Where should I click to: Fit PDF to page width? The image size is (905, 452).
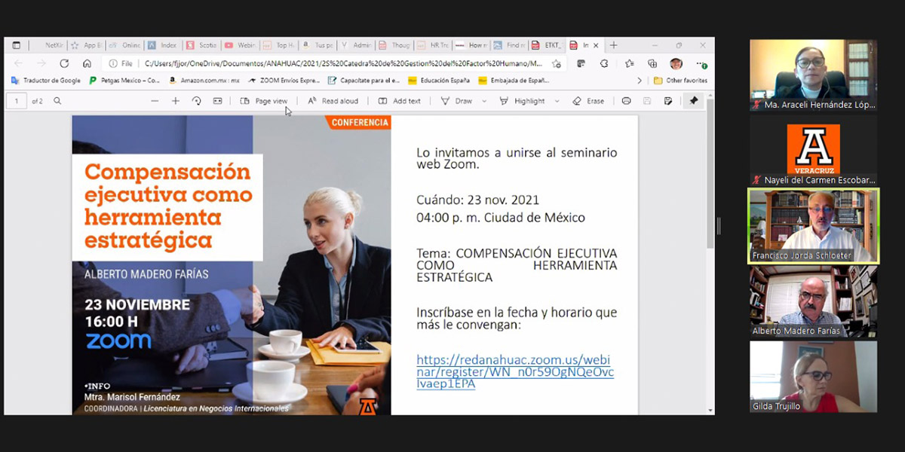(217, 101)
